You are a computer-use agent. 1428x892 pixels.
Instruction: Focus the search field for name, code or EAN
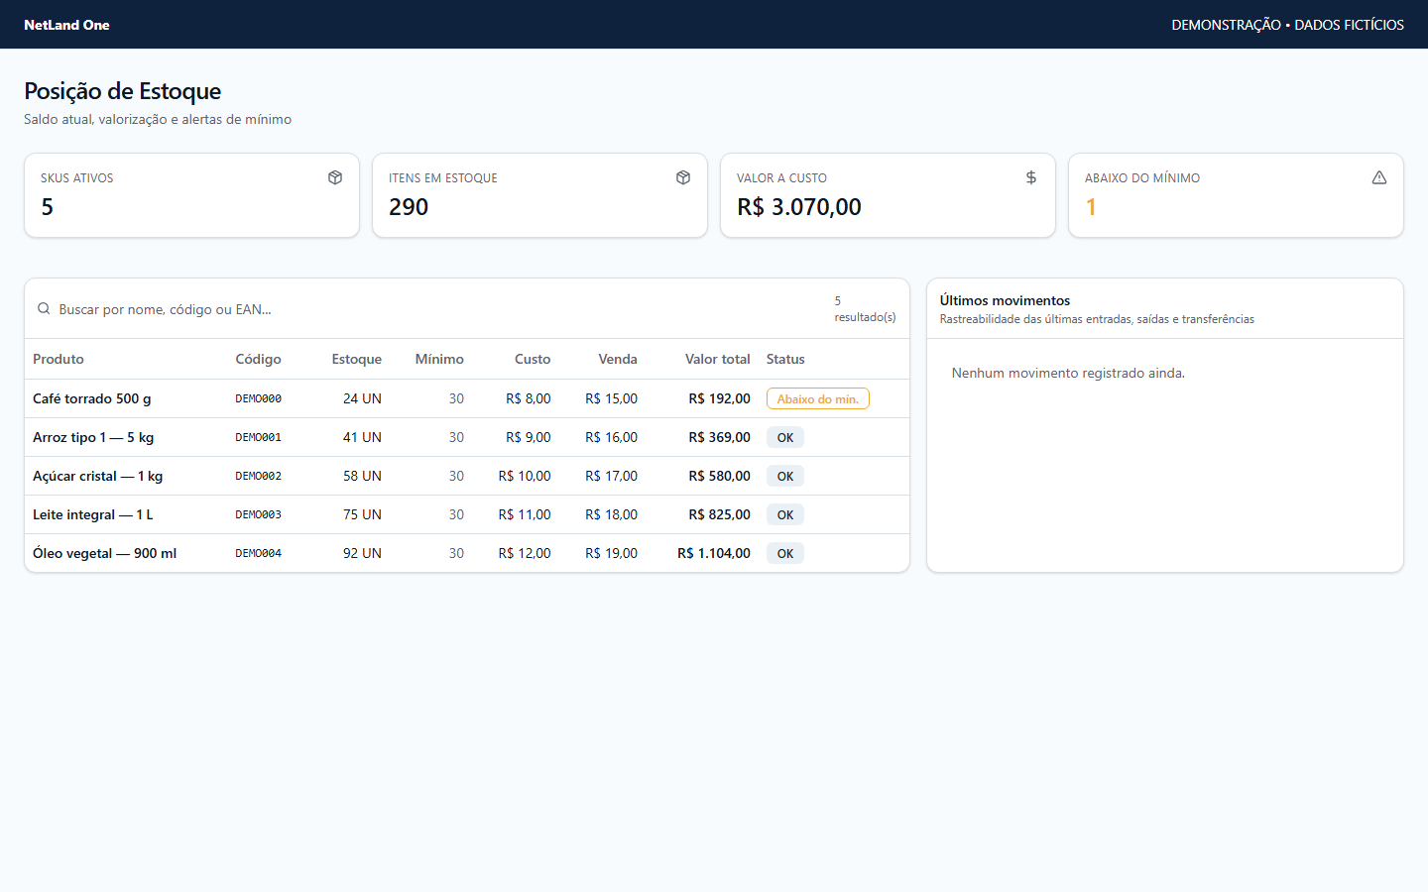point(440,309)
